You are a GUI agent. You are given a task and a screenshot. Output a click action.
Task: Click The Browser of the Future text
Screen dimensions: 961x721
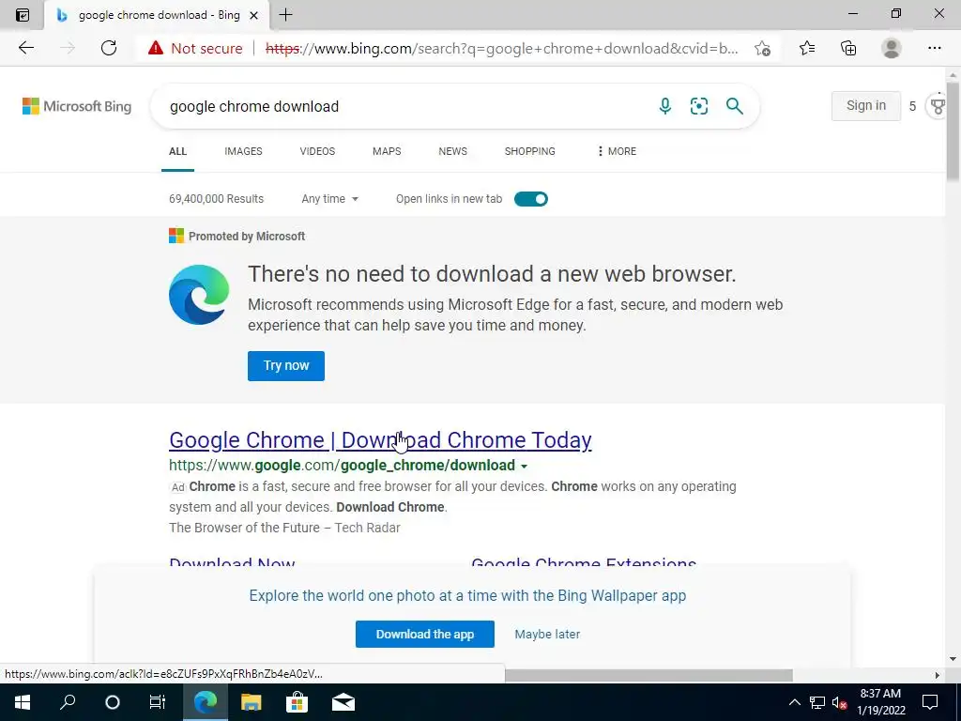[245, 528]
